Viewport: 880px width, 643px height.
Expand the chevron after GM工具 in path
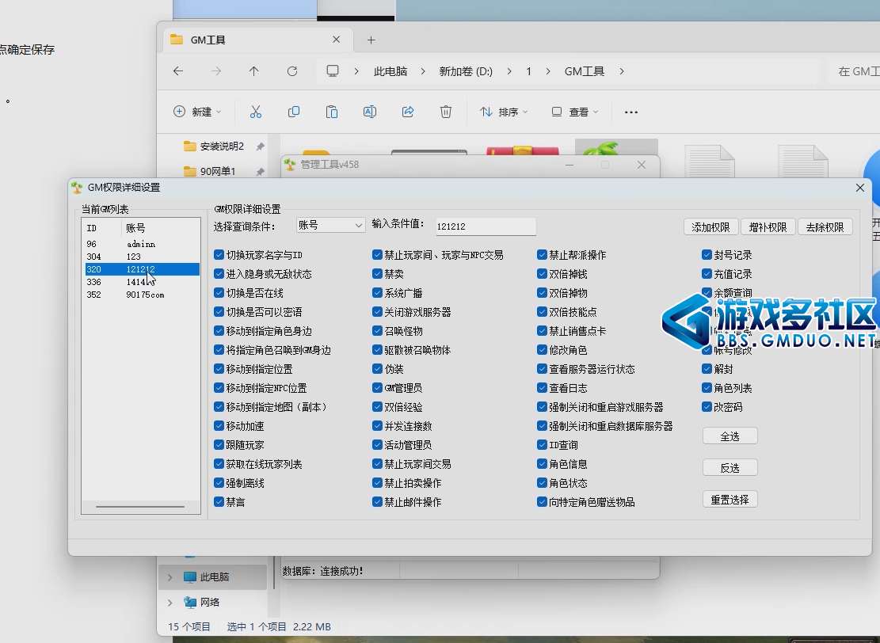point(622,71)
